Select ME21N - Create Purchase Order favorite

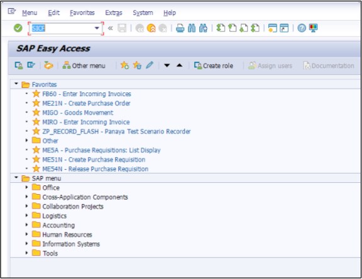pyautogui.click(x=86, y=103)
